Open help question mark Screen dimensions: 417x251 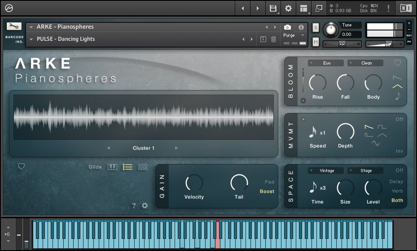pyautogui.click(x=134, y=206)
